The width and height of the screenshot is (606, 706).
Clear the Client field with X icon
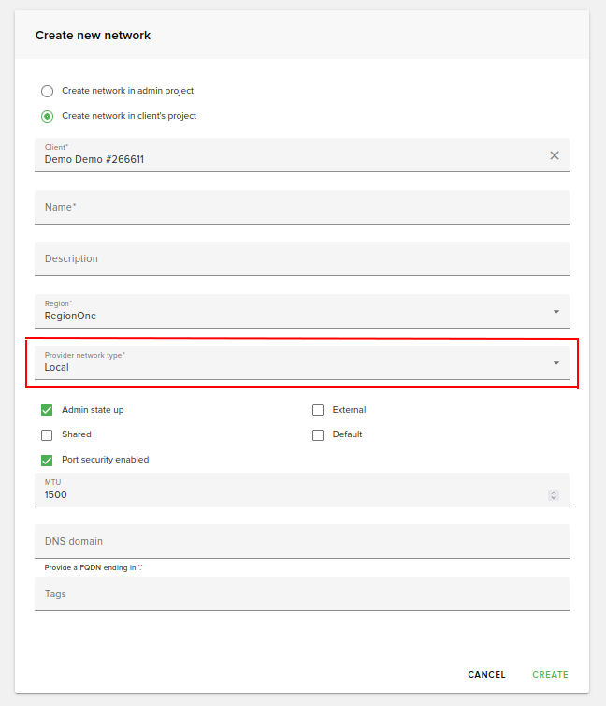(555, 155)
